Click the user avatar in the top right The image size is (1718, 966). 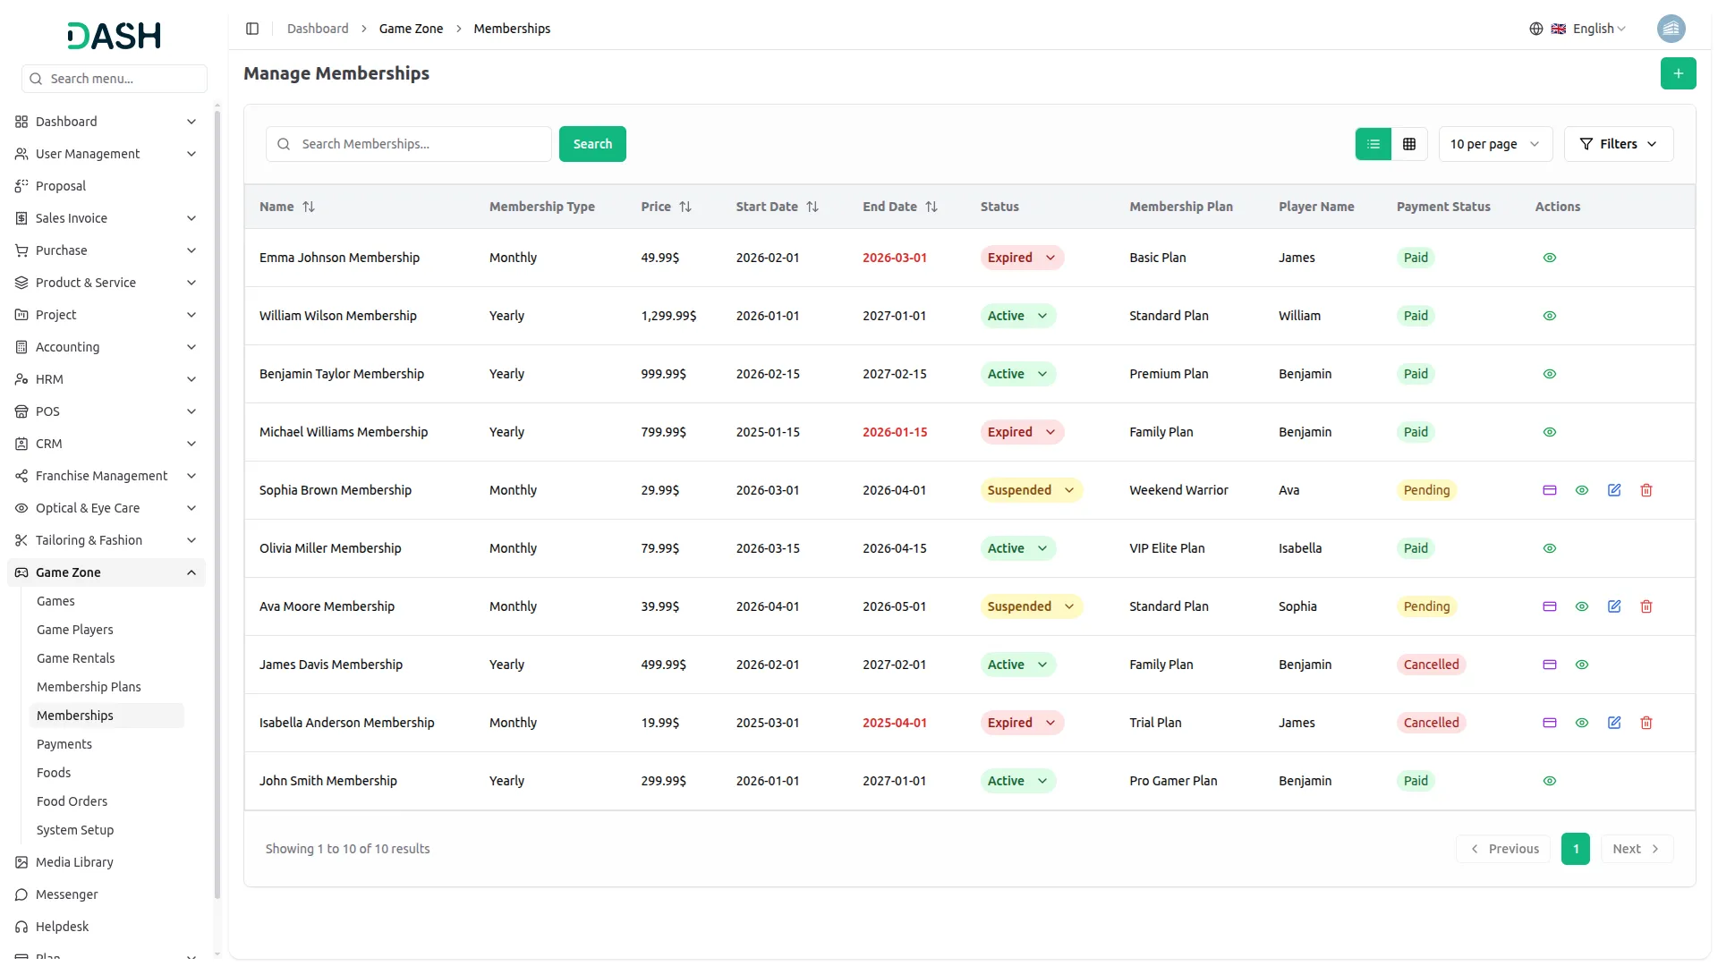[x=1671, y=29]
